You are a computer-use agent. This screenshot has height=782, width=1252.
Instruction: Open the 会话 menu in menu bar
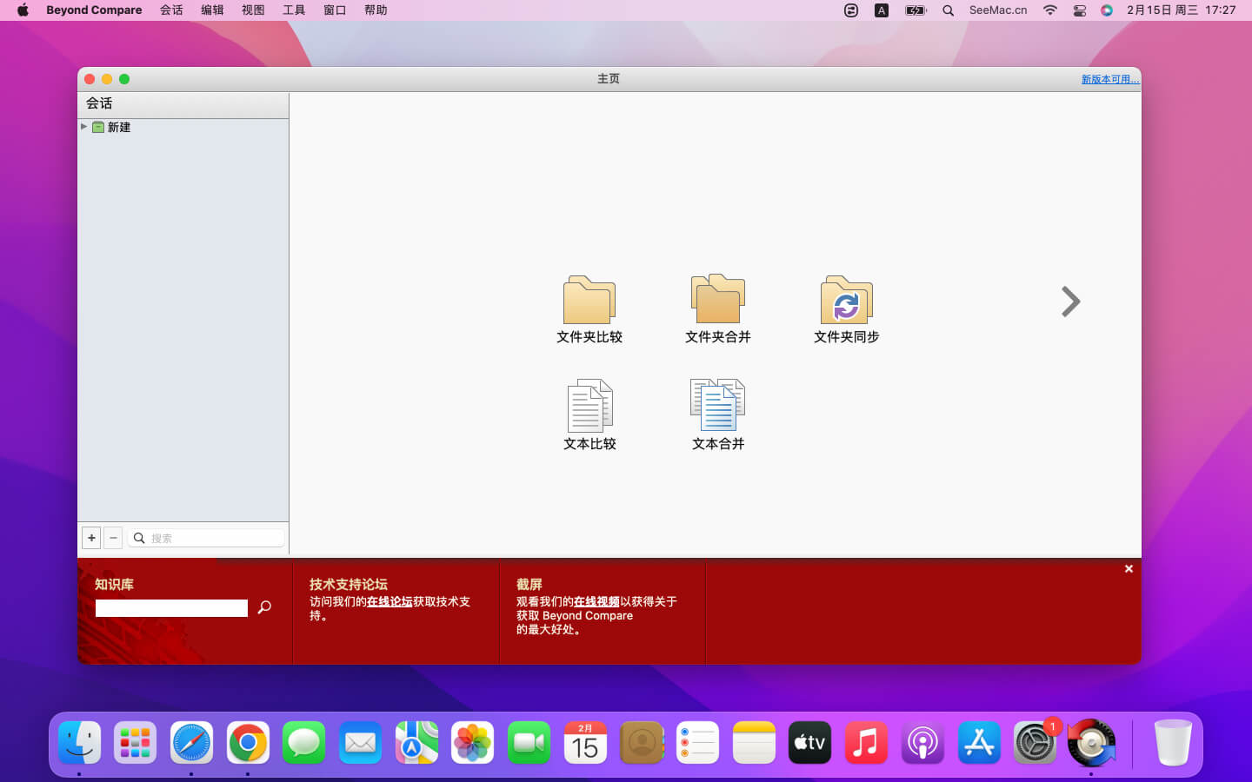tap(171, 10)
